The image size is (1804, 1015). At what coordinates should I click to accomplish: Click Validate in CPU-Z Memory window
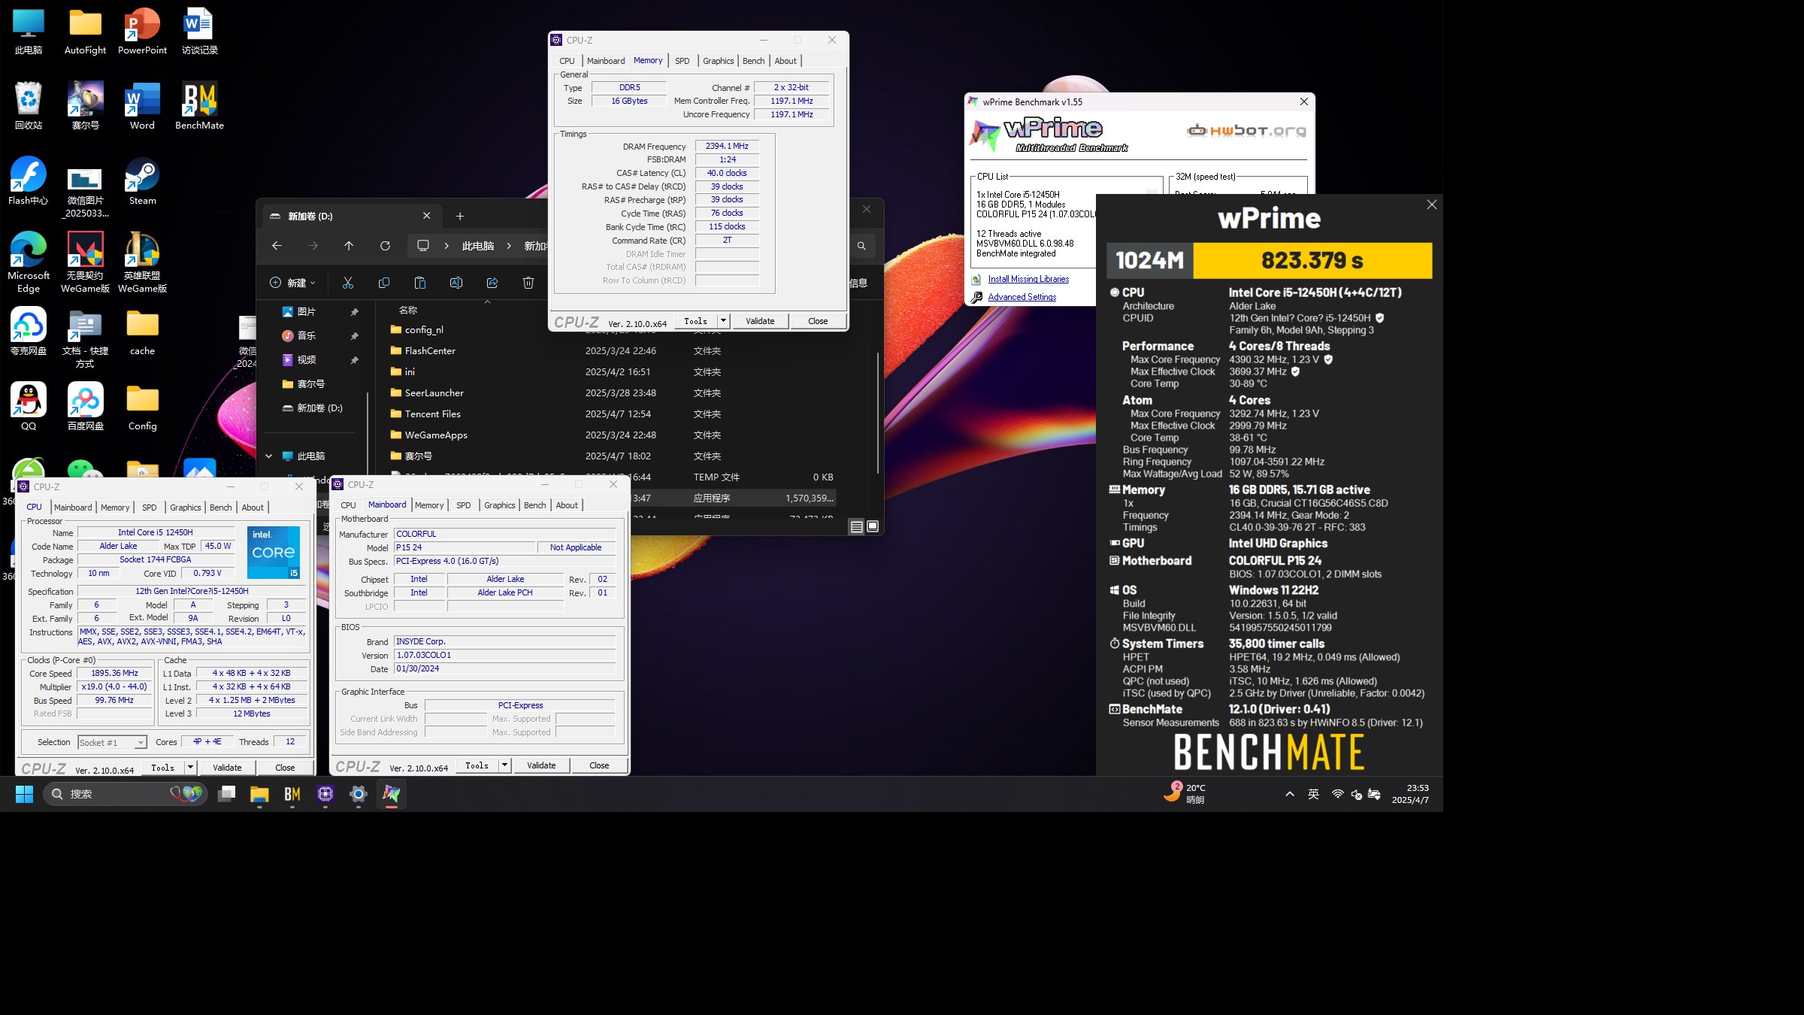pyautogui.click(x=760, y=321)
